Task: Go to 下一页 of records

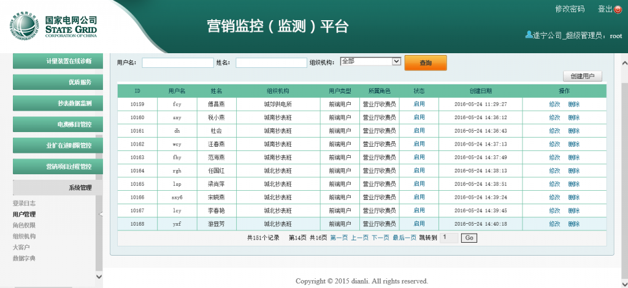Action: (x=380, y=238)
